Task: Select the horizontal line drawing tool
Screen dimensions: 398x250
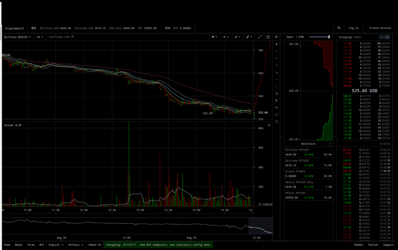Action: coord(276,80)
